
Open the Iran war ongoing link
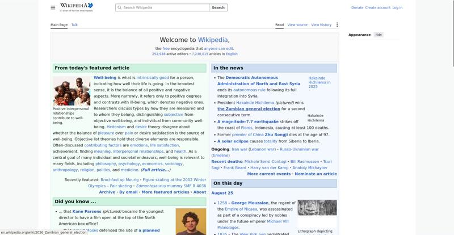(x=239, y=149)
